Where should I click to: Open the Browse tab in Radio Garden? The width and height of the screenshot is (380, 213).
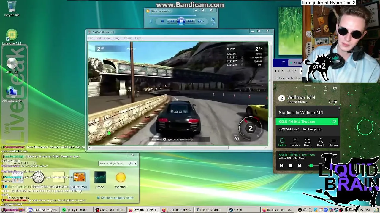(x=308, y=142)
